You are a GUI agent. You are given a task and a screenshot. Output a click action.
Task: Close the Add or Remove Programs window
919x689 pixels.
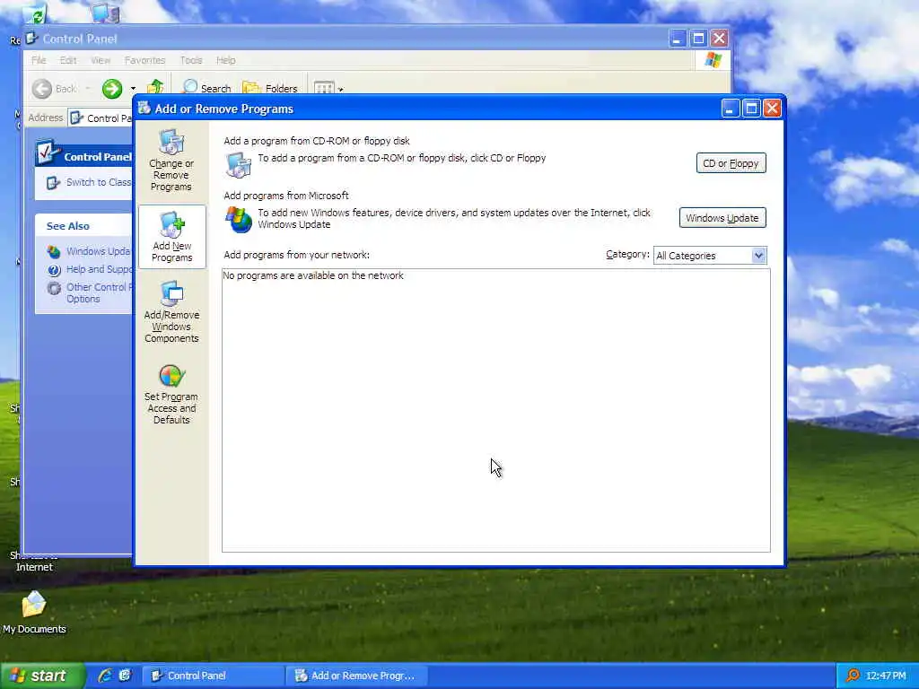point(772,109)
